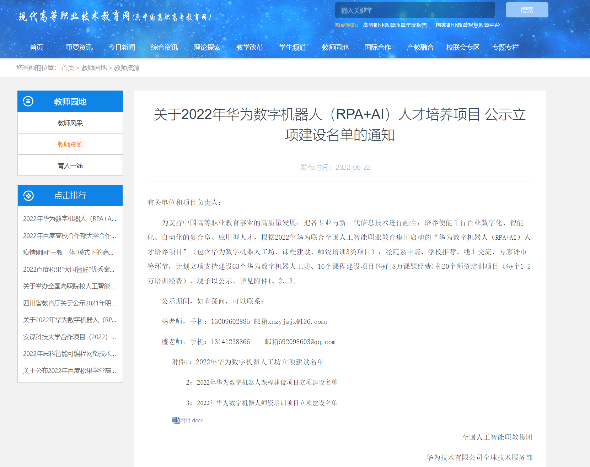The height and width of the screenshot is (467, 590).
Task: Select 理论探索 in the top menu
Action: tap(207, 47)
